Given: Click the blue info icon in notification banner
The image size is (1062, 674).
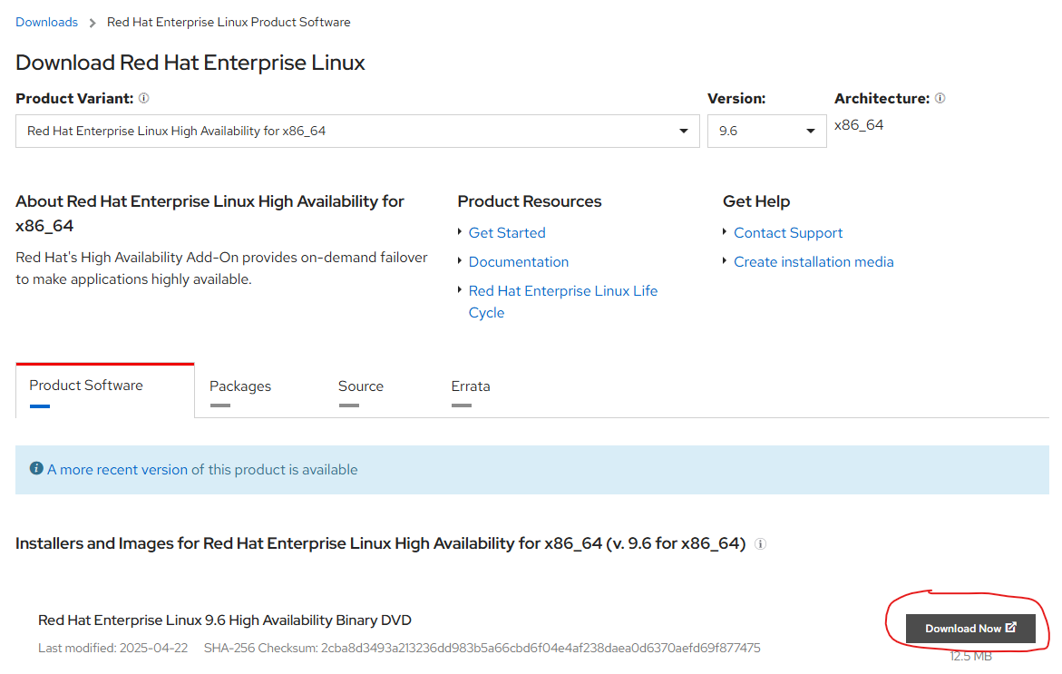Looking at the screenshot, I should pos(36,468).
